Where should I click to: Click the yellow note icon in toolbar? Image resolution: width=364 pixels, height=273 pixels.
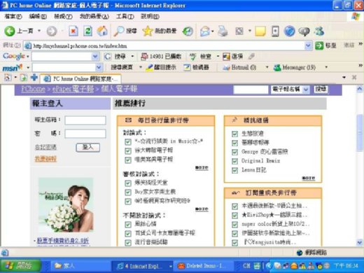[x=260, y=31]
